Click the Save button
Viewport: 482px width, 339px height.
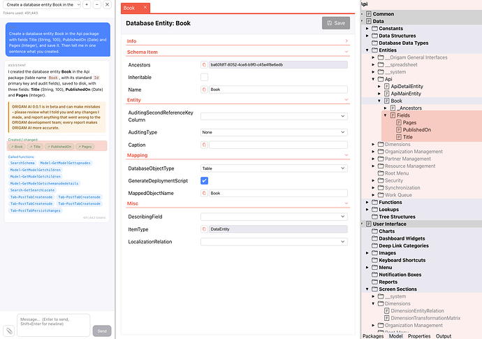(336, 23)
